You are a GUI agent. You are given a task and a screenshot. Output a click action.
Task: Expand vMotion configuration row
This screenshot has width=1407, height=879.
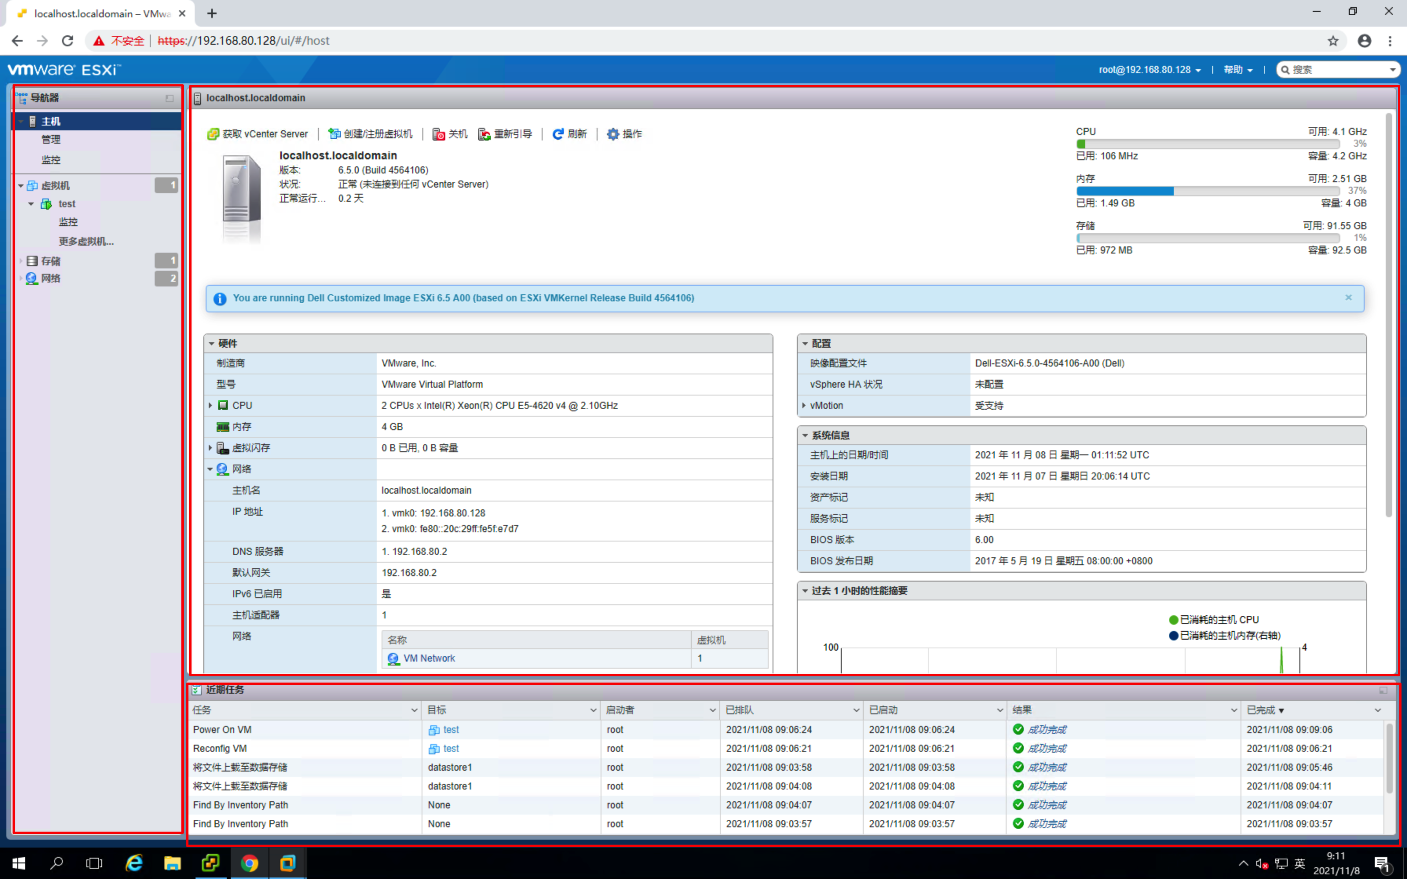point(804,405)
